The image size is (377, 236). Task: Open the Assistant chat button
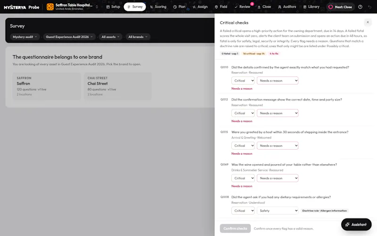tap(356, 225)
